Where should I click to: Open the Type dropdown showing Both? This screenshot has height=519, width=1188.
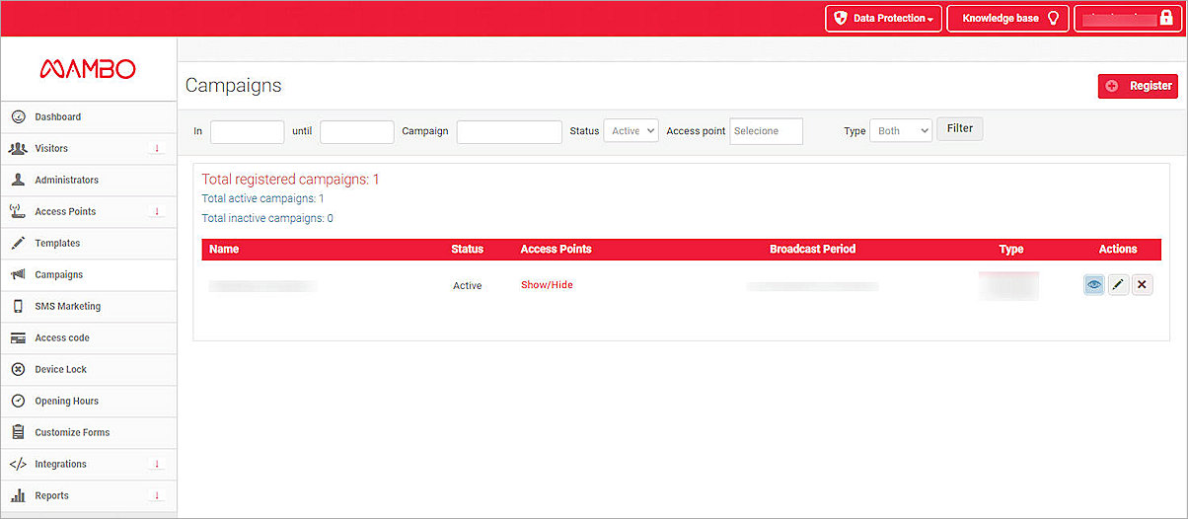point(900,131)
